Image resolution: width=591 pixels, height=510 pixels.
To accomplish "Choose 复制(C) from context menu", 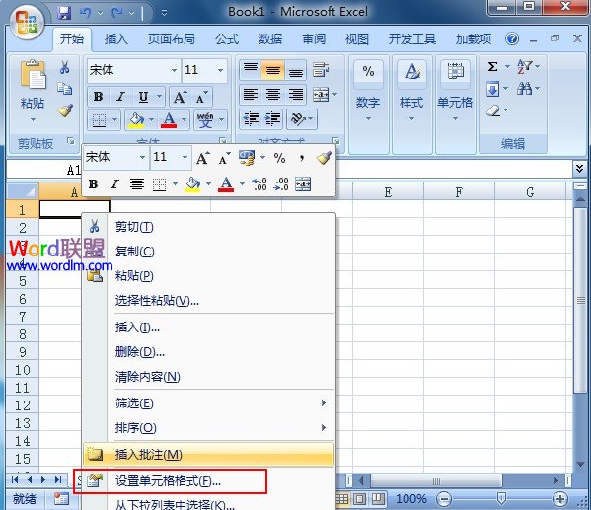I will pos(208,252).
